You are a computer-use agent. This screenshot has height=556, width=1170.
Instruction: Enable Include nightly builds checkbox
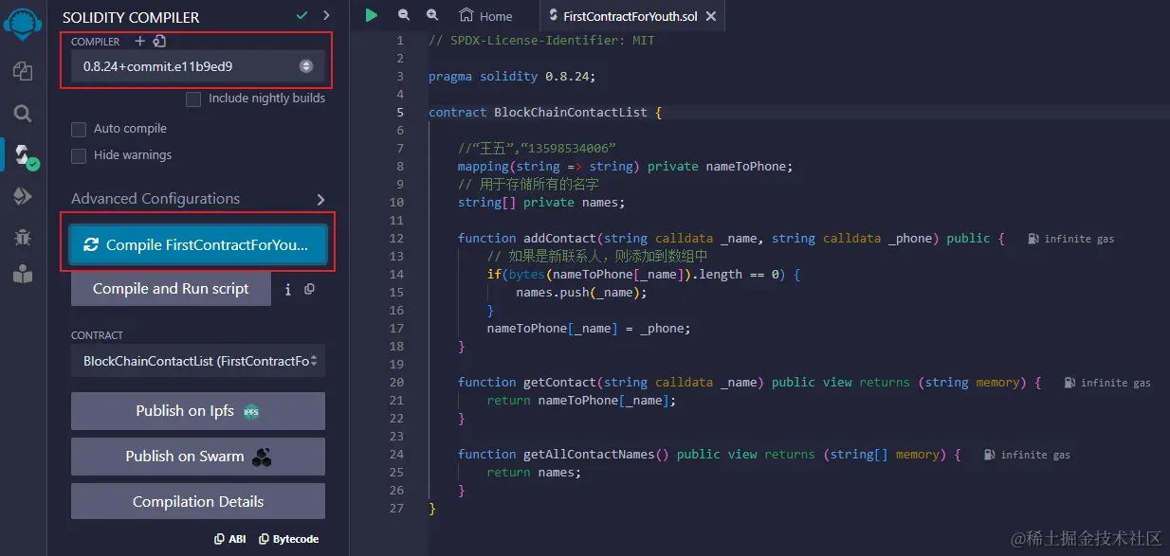point(193,99)
